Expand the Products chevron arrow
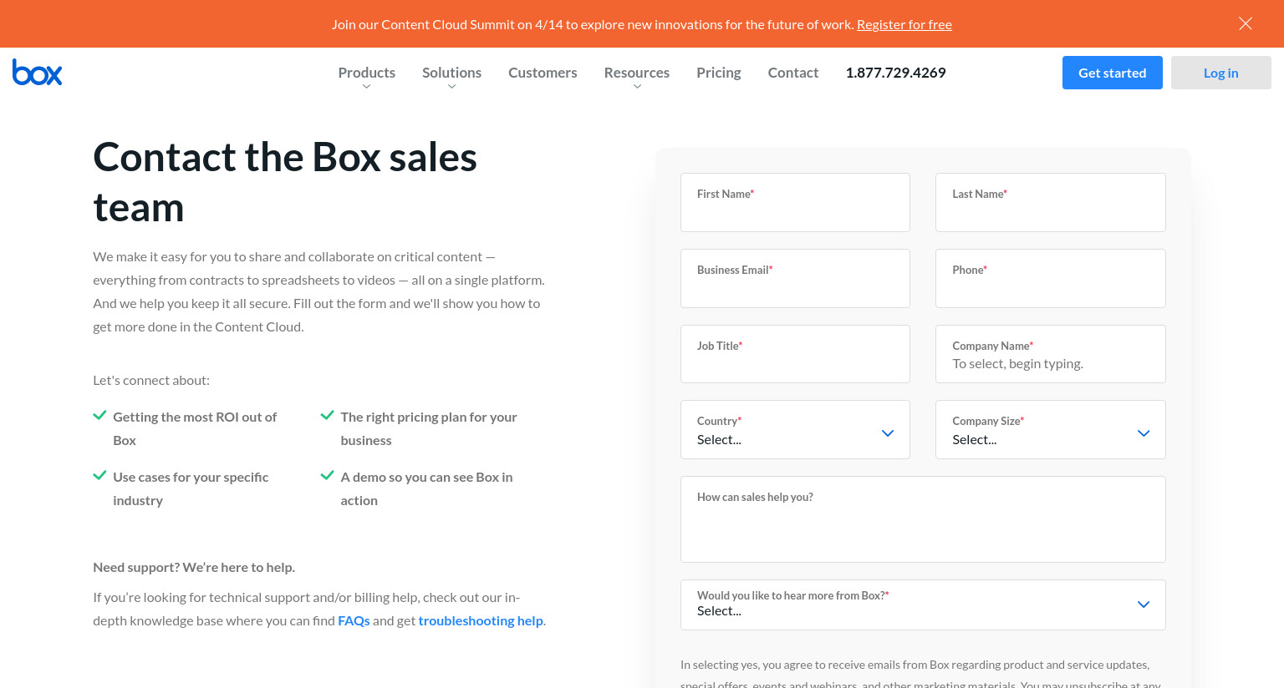This screenshot has width=1284, height=688. [366, 87]
